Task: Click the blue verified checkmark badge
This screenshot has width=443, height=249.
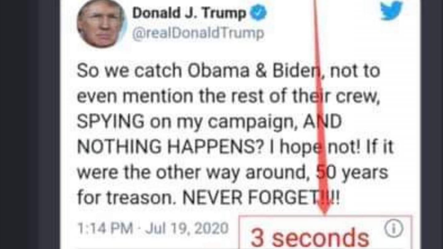Action: 258,14
